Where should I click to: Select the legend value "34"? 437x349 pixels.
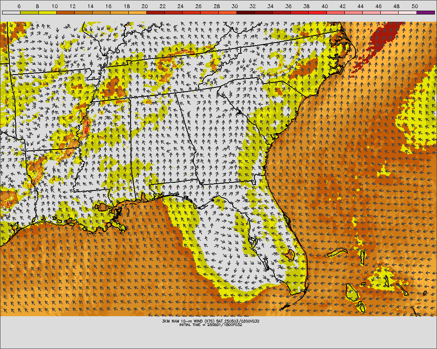(x=270, y=6)
